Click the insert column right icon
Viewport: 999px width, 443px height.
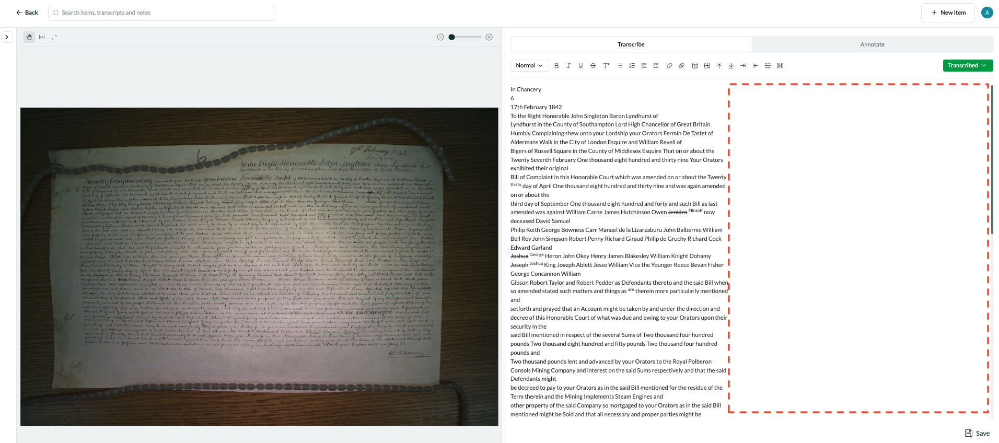pyautogui.click(x=743, y=65)
